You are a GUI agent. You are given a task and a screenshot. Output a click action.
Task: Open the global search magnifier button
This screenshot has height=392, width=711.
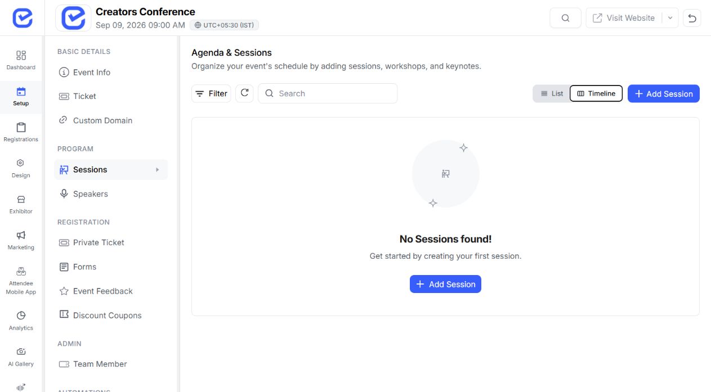click(x=566, y=18)
